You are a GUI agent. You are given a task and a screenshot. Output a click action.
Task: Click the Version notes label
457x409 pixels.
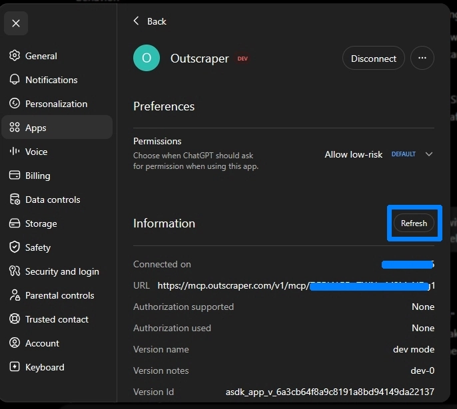click(x=161, y=370)
